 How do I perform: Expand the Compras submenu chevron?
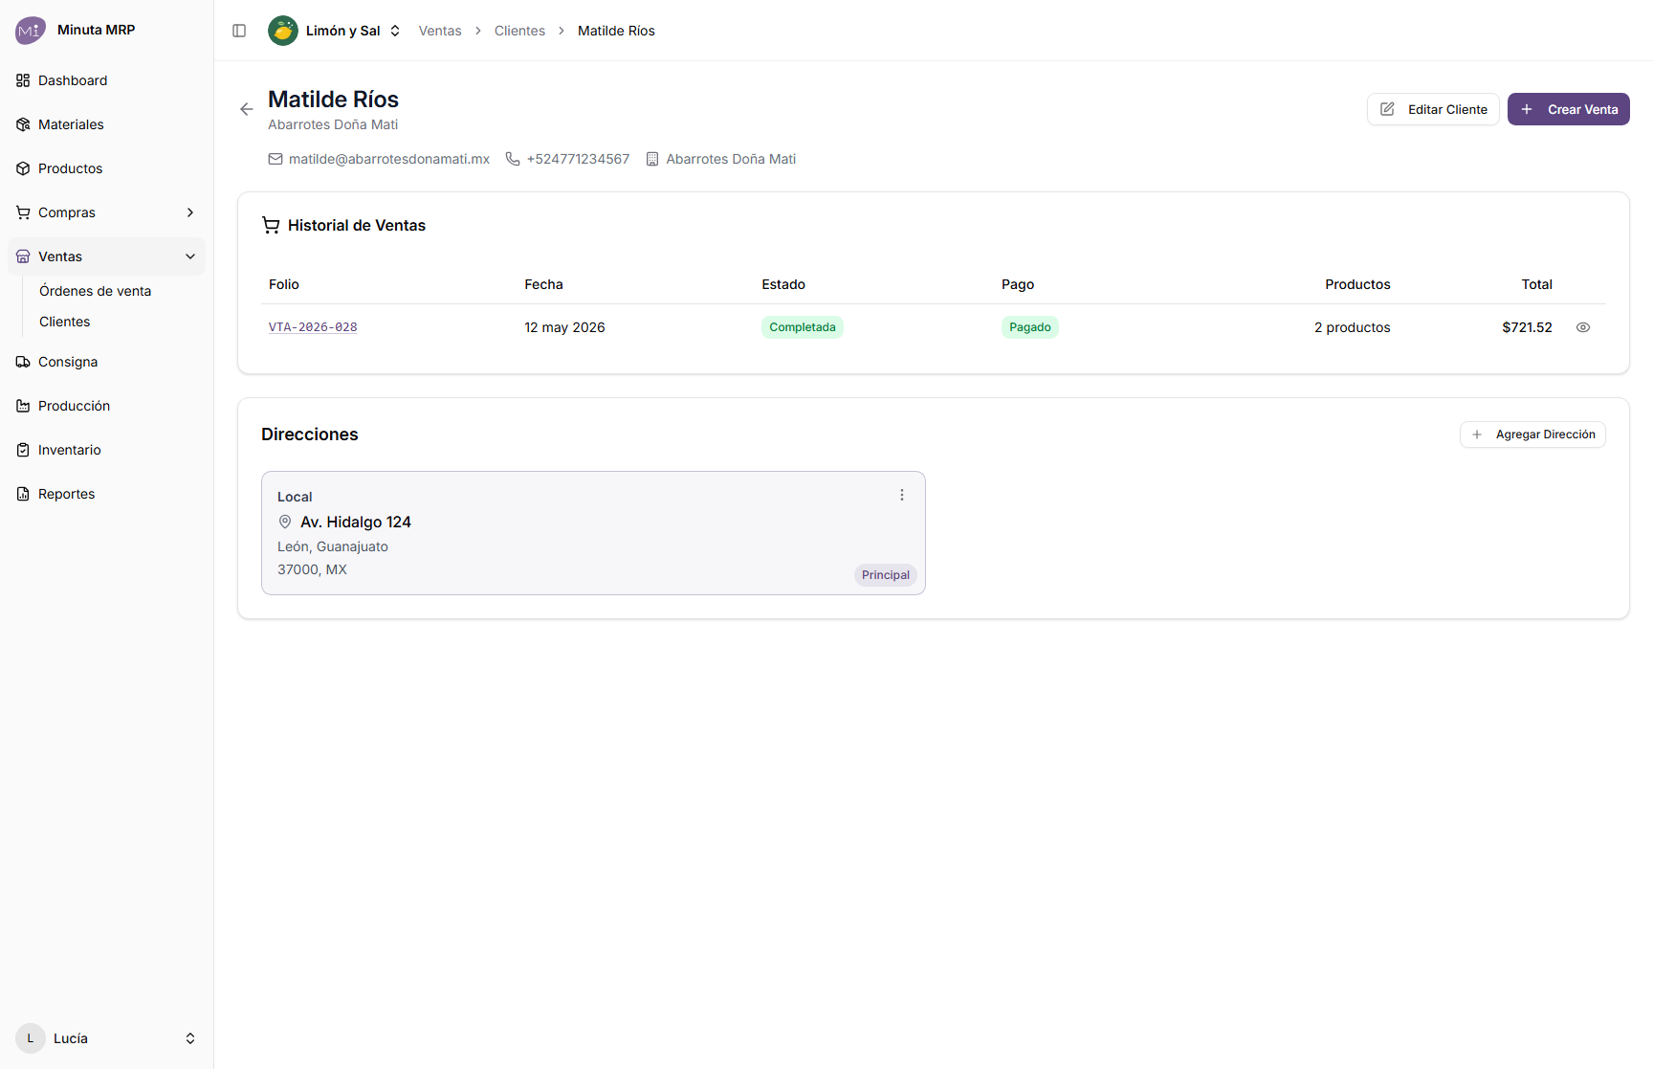click(190, 212)
